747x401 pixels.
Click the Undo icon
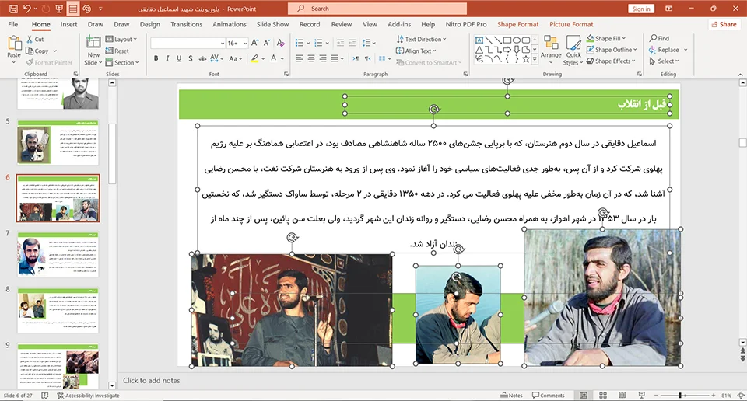coord(26,9)
